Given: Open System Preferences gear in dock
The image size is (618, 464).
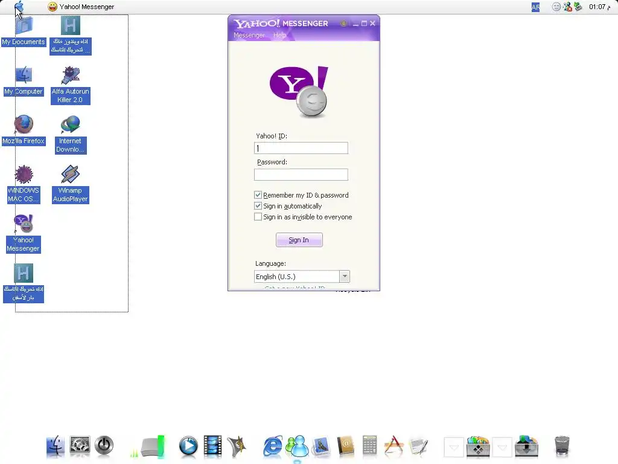Looking at the screenshot, I should tap(80, 446).
